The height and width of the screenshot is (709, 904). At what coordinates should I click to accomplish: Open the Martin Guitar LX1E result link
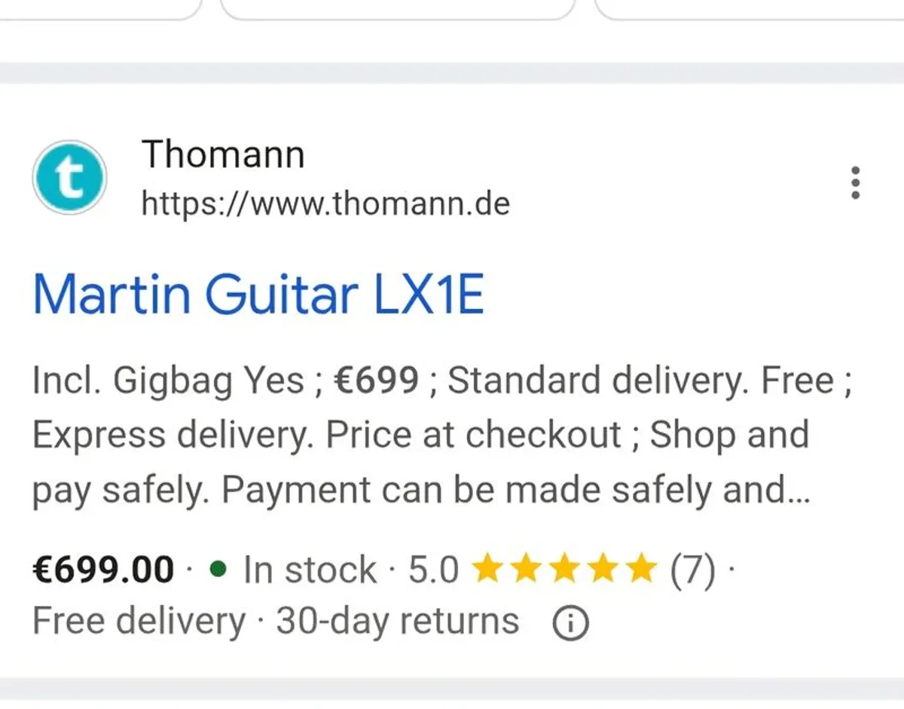[260, 294]
